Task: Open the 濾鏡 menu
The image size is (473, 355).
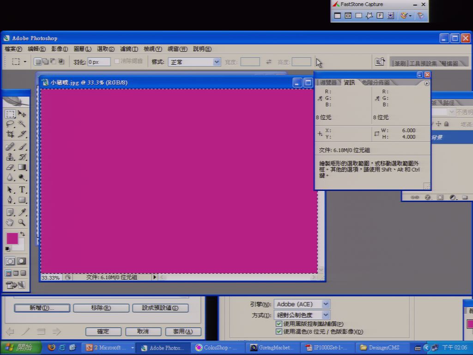Action: pos(129,49)
